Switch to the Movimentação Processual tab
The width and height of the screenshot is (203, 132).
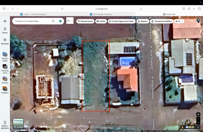click(x=102, y=14)
